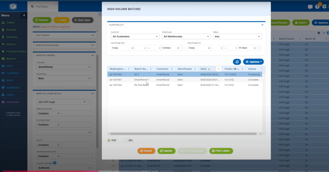The width and height of the screenshot is (329, 172).
Task: Open Users in the side menu
Action: click(x=10, y=66)
